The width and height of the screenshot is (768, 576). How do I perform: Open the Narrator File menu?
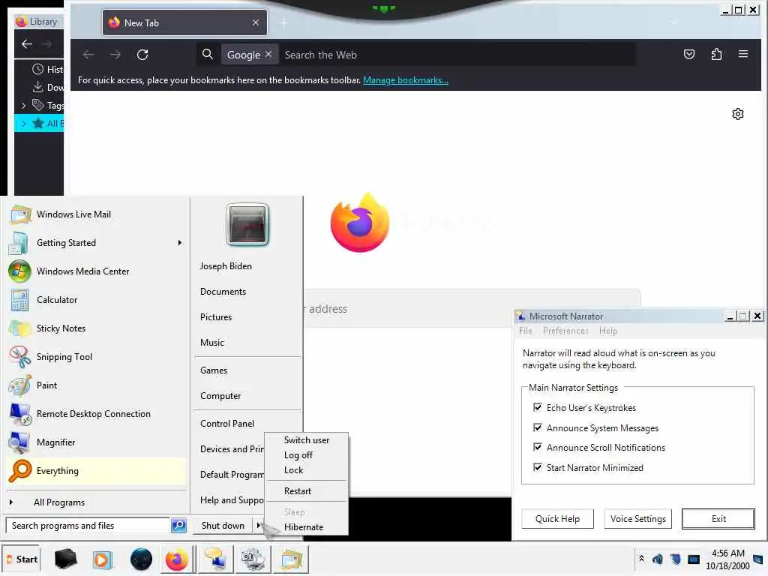click(526, 331)
